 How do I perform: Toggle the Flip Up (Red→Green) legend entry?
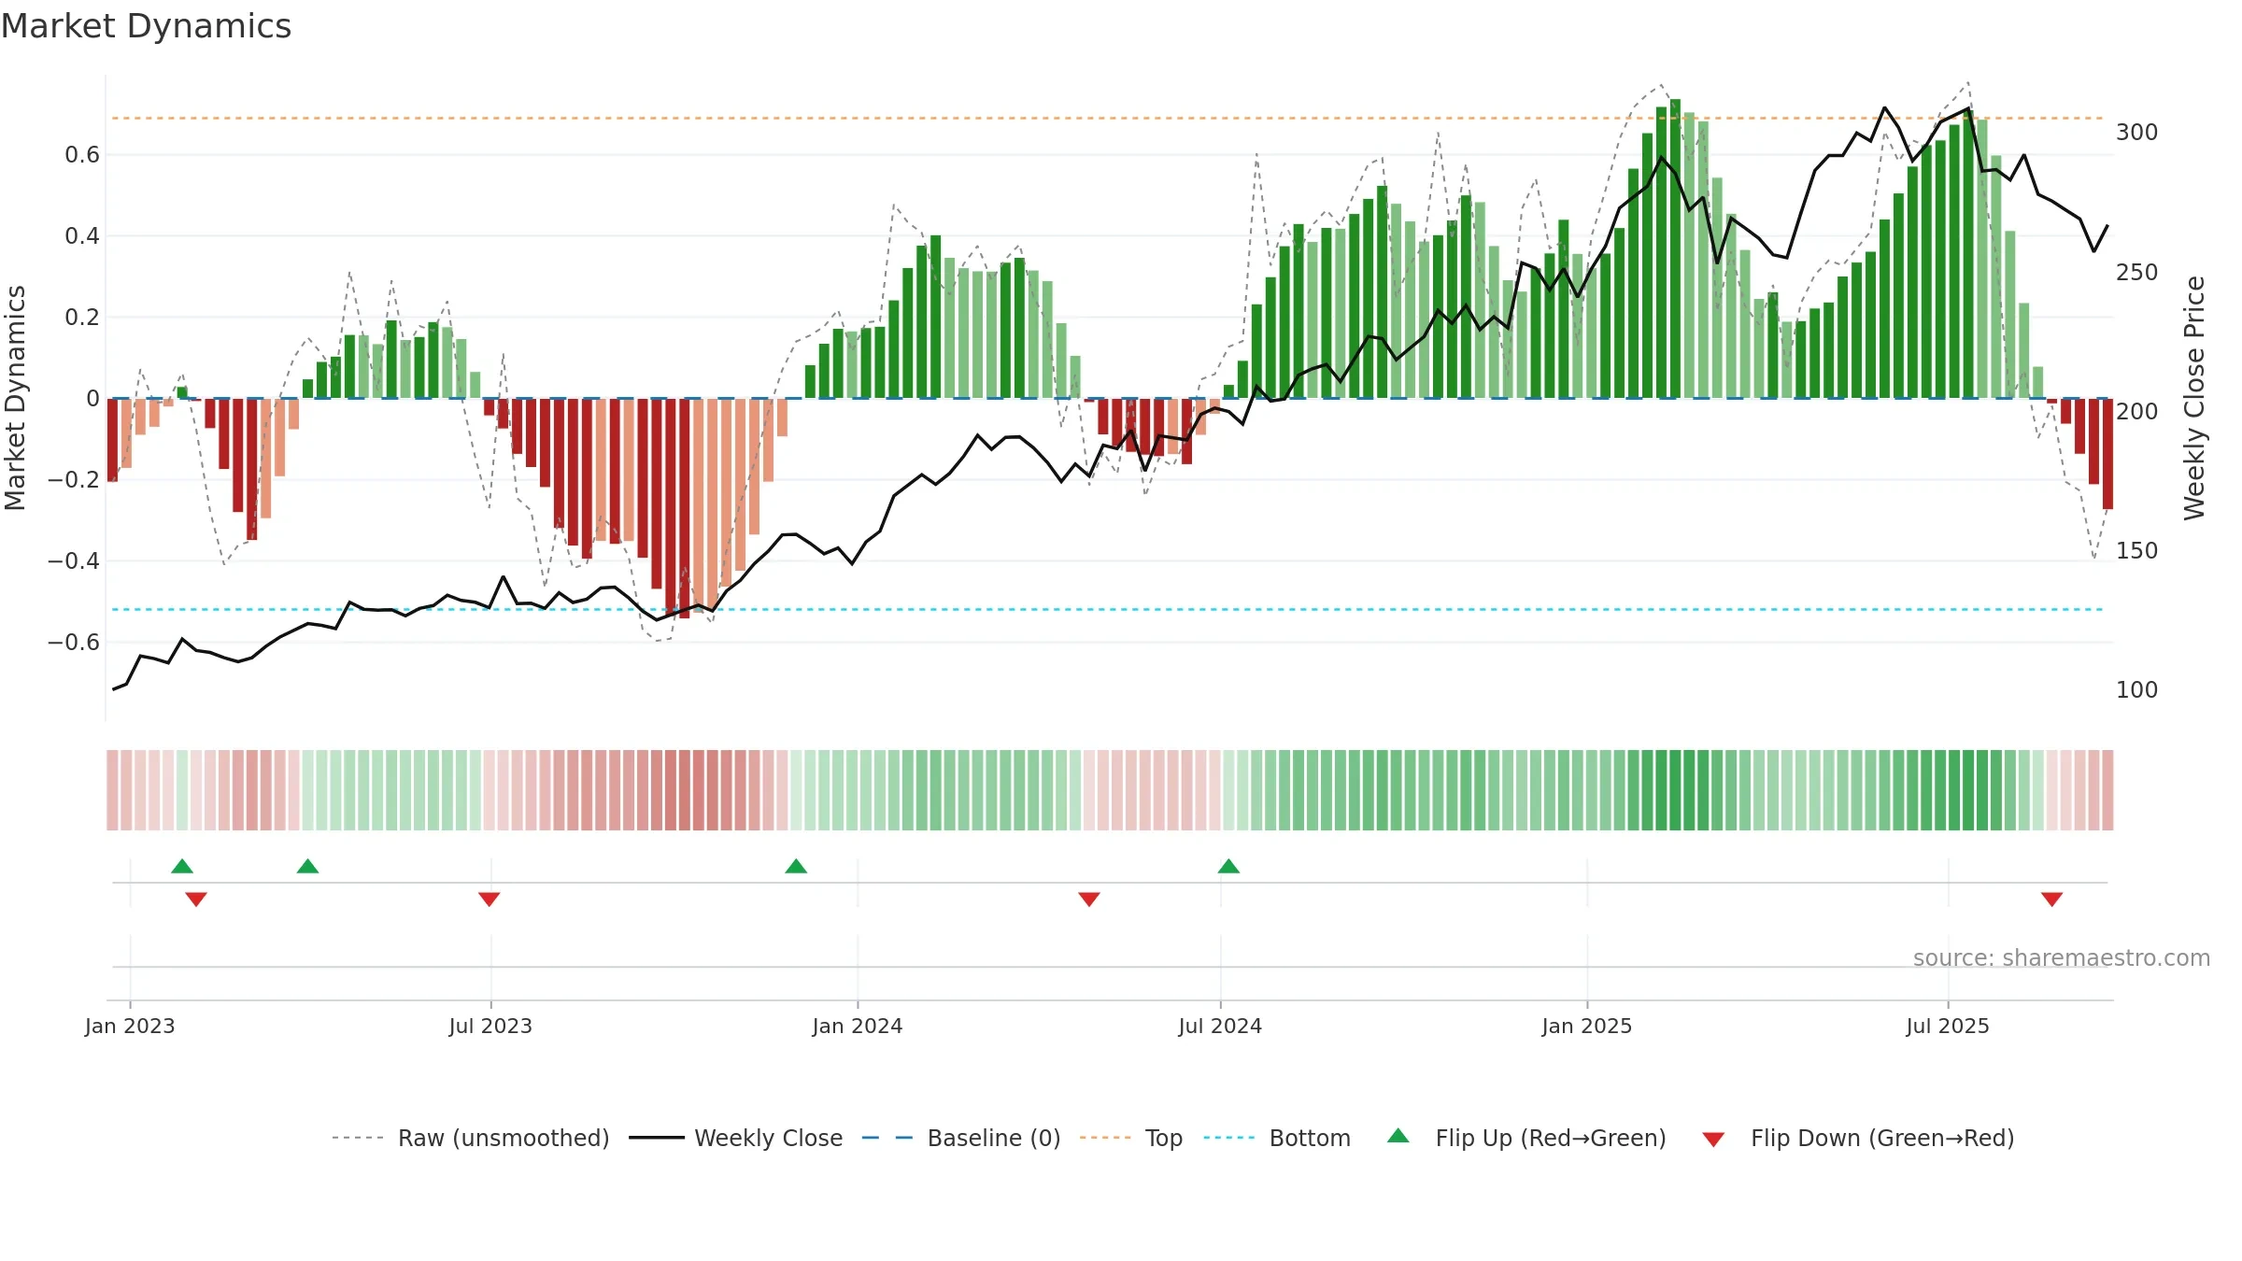coord(1526,1138)
